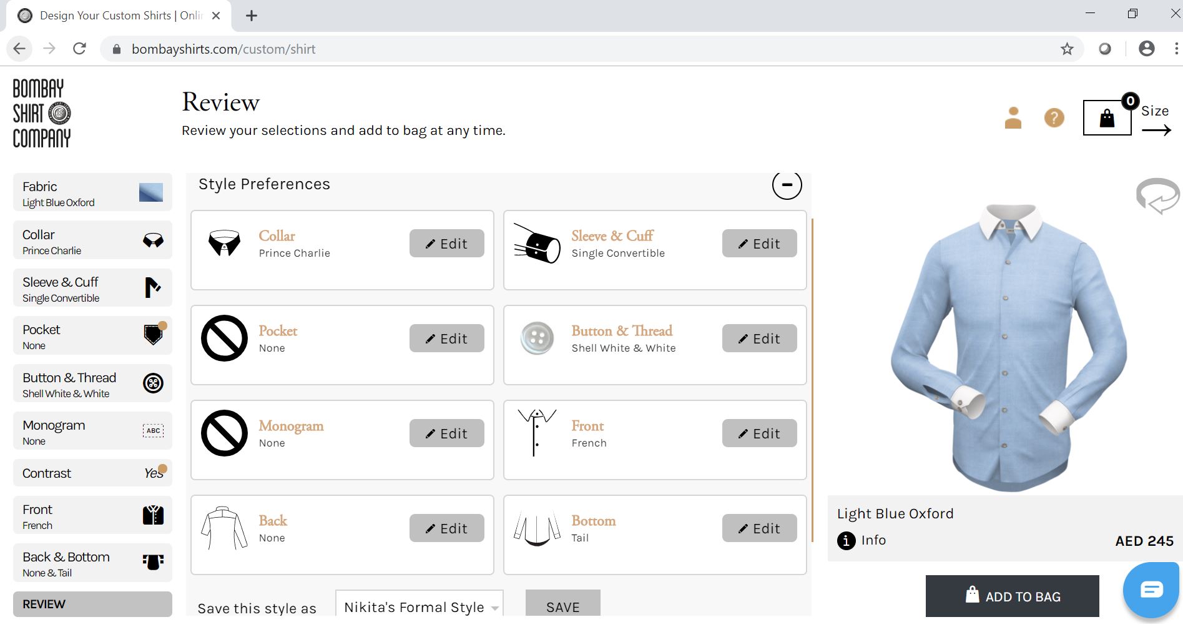Open the help question mark icon
This screenshot has height=627, width=1183.
[x=1054, y=117]
